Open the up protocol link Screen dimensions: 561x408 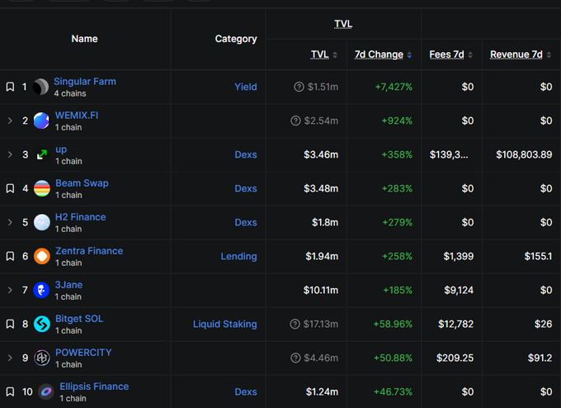click(x=61, y=149)
